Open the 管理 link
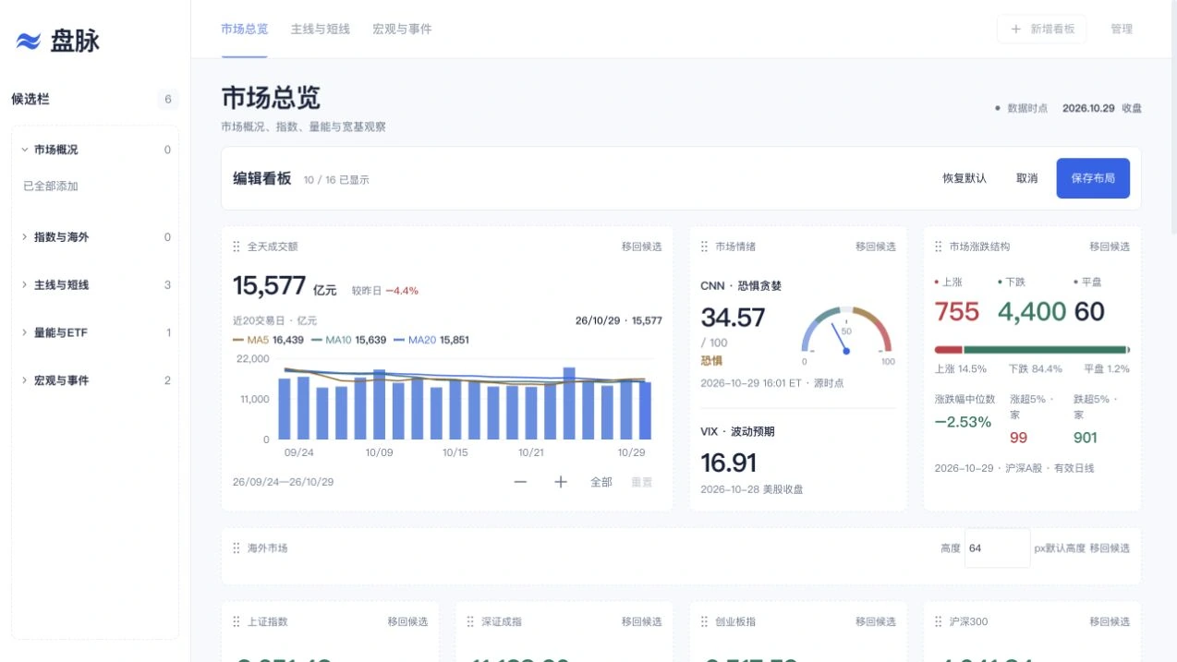The height and width of the screenshot is (662, 1177). point(1122,29)
